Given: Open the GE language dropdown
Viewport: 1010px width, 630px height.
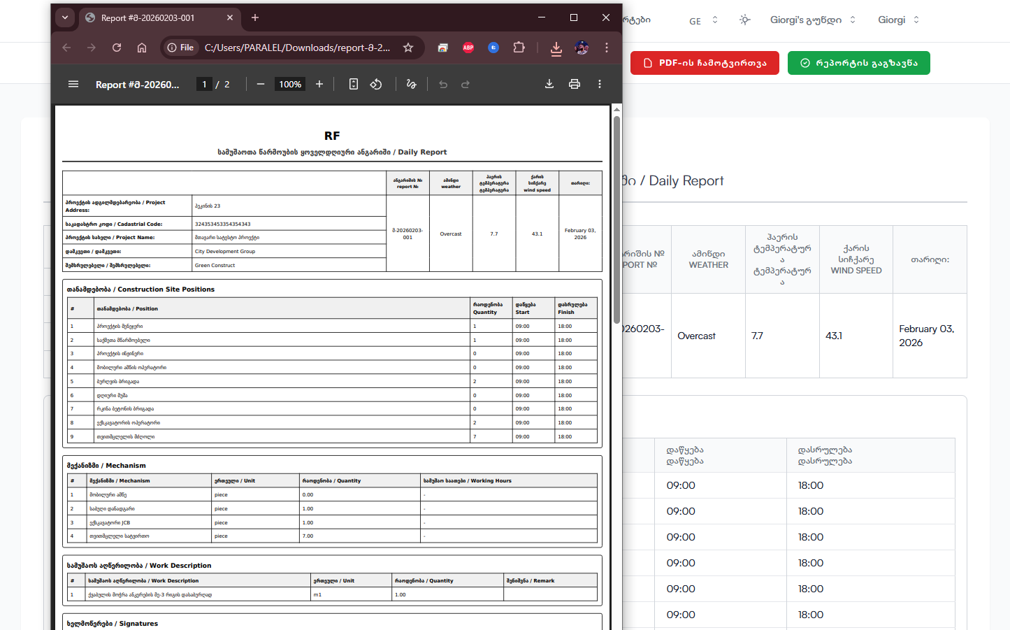Looking at the screenshot, I should 703,20.
